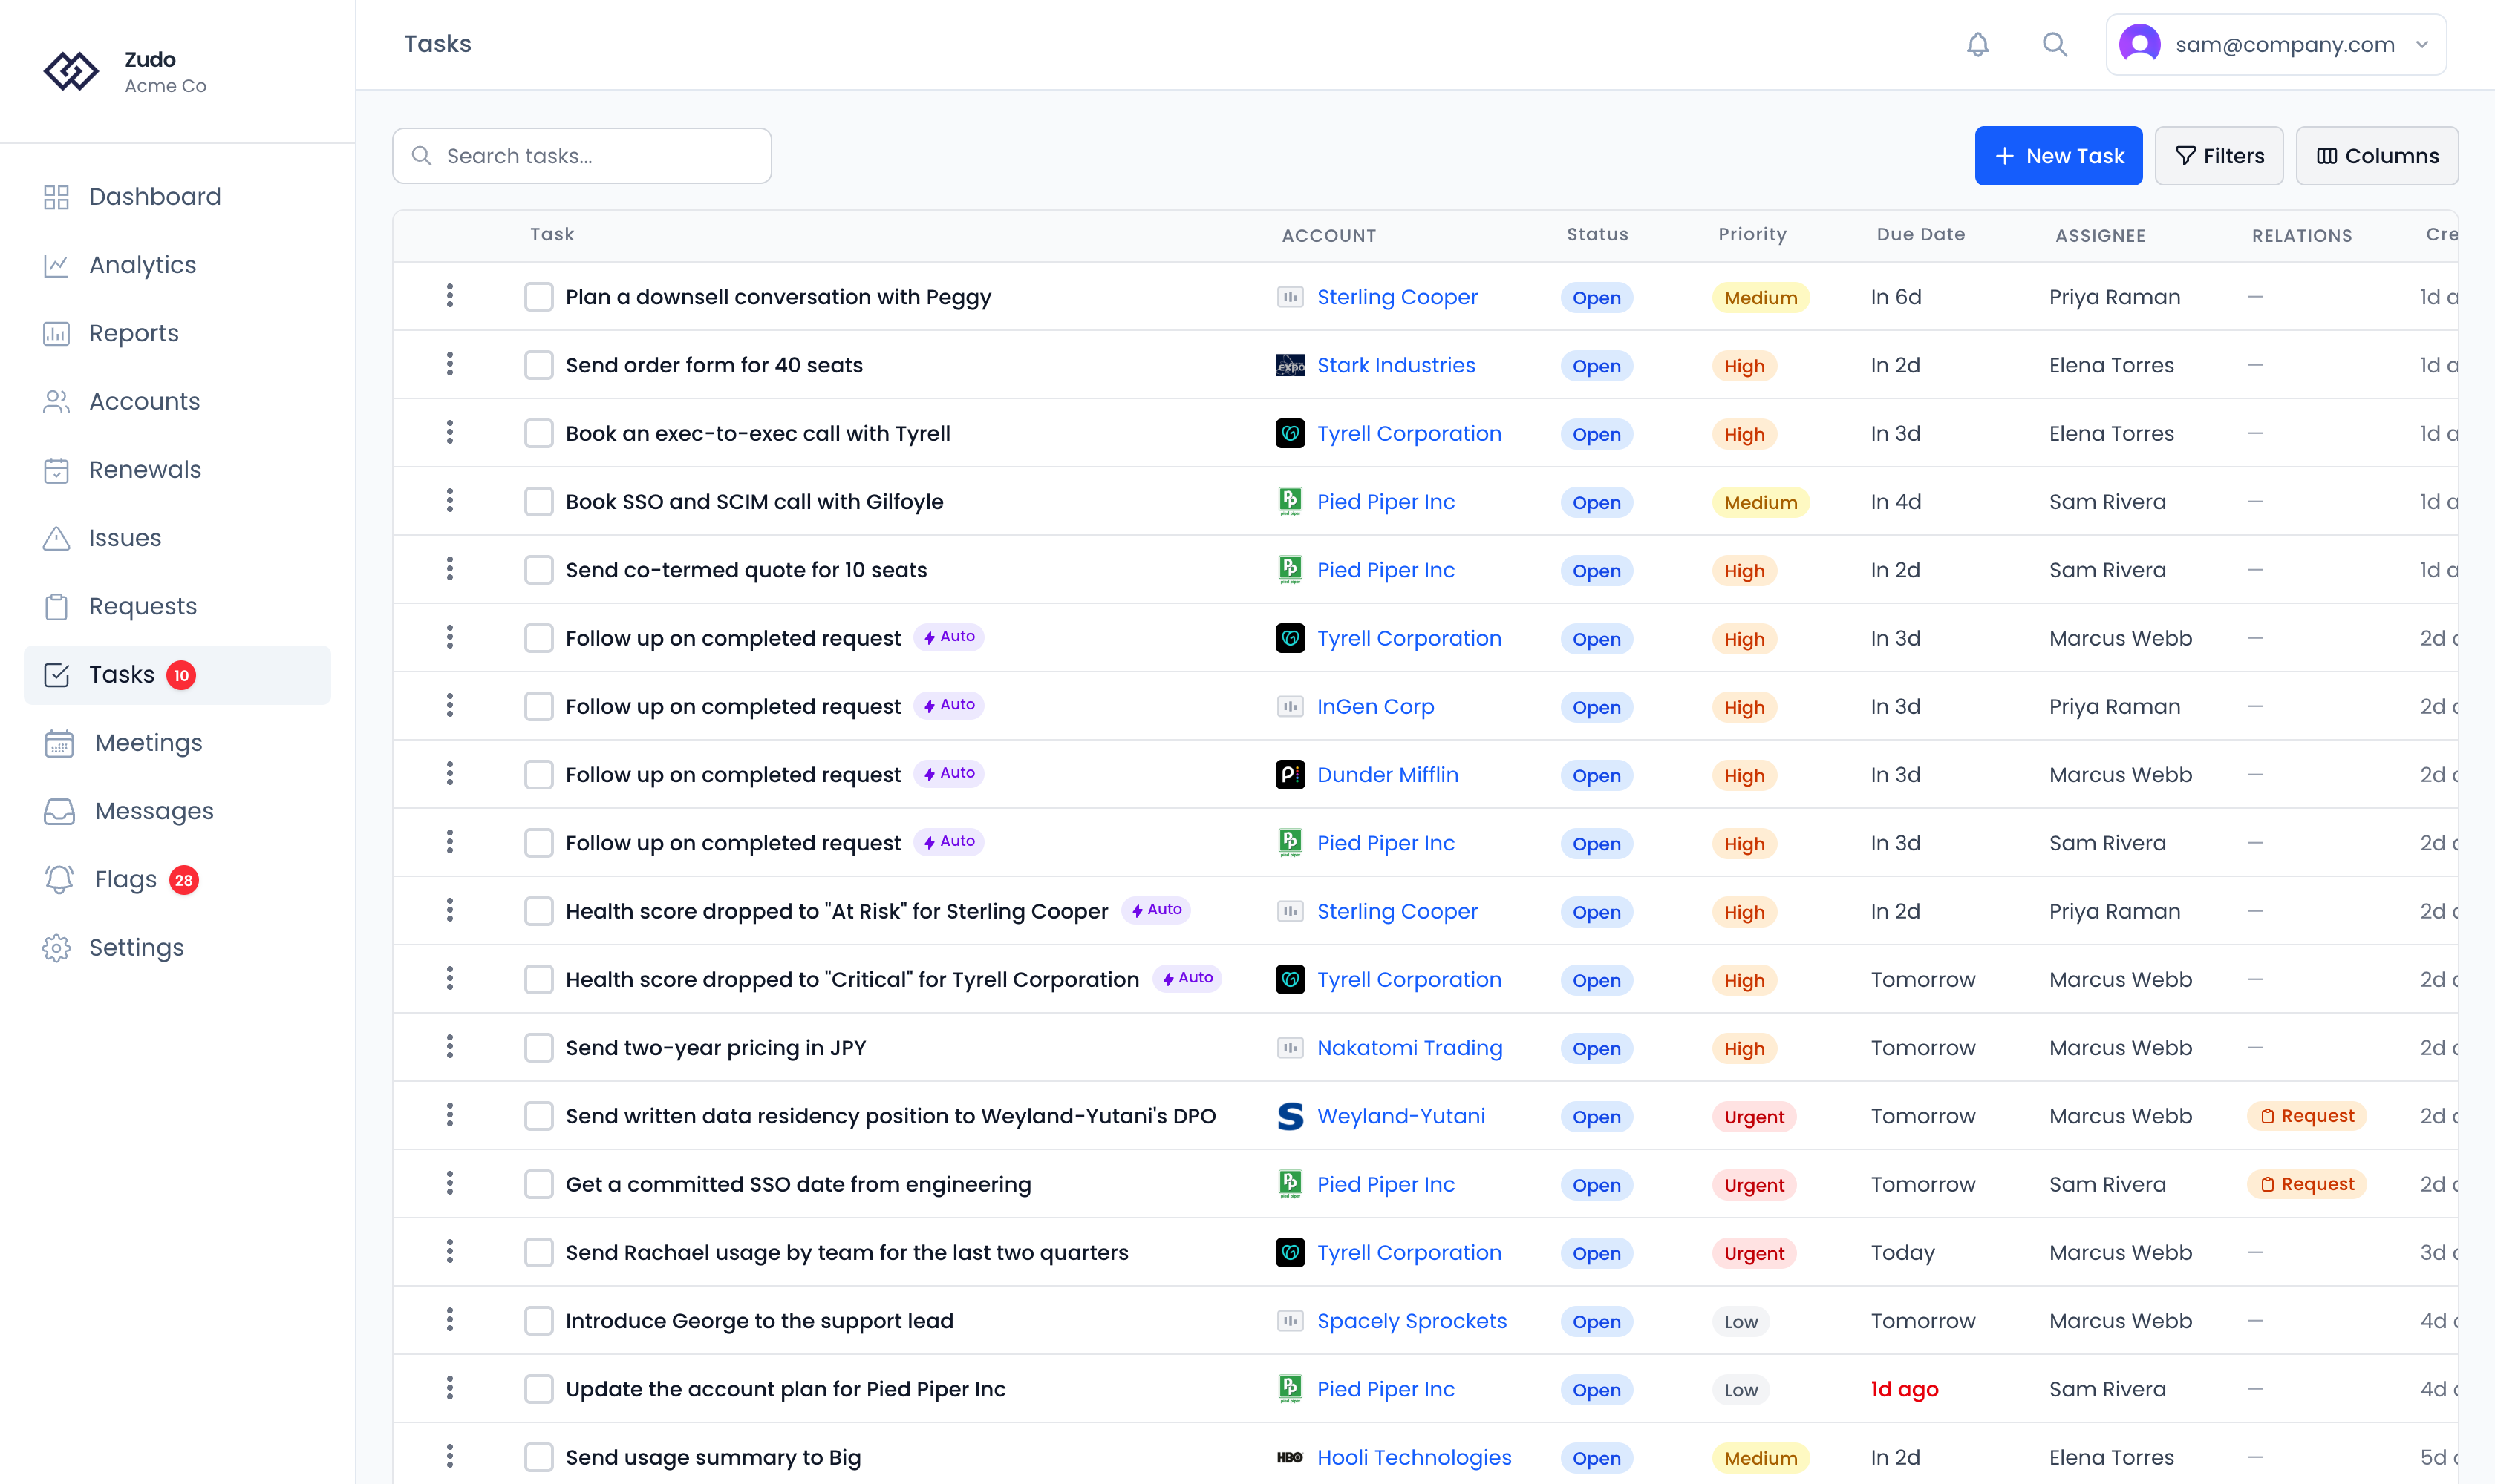The image size is (2495, 1484).
Task: Click the Flags count badge showing 28
Action: pyautogui.click(x=183, y=880)
